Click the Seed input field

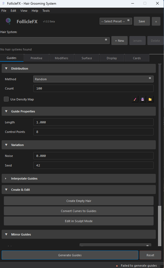click(x=93, y=165)
